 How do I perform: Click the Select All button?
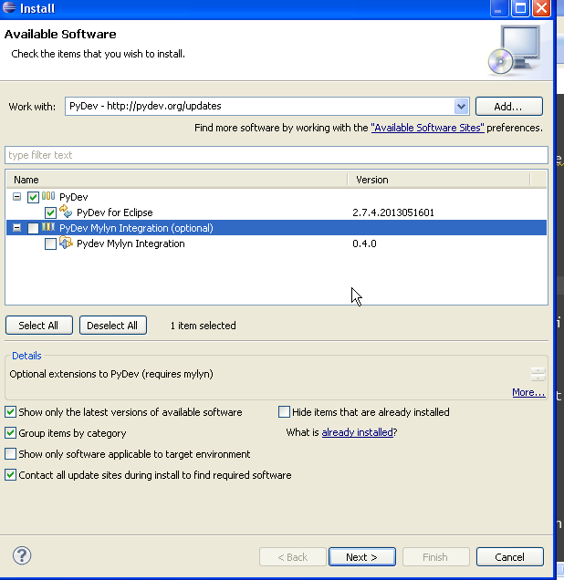point(39,326)
